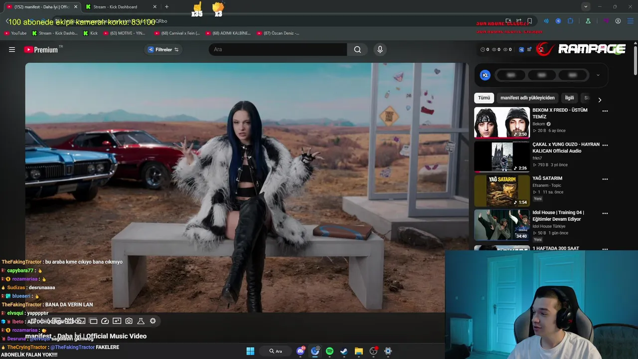Open the Kick bookmark

(x=90, y=33)
